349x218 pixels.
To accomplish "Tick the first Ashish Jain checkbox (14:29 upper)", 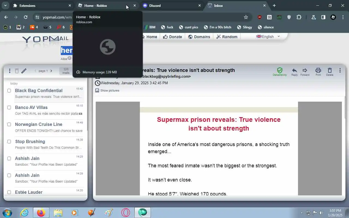I will pos(9,158).
